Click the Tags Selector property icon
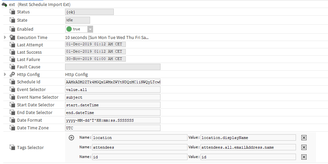Screen dimensions: 328x164 12,147
